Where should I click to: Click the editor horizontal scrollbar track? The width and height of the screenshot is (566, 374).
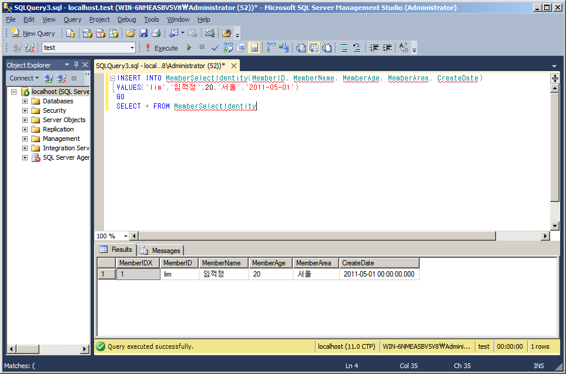518,236
